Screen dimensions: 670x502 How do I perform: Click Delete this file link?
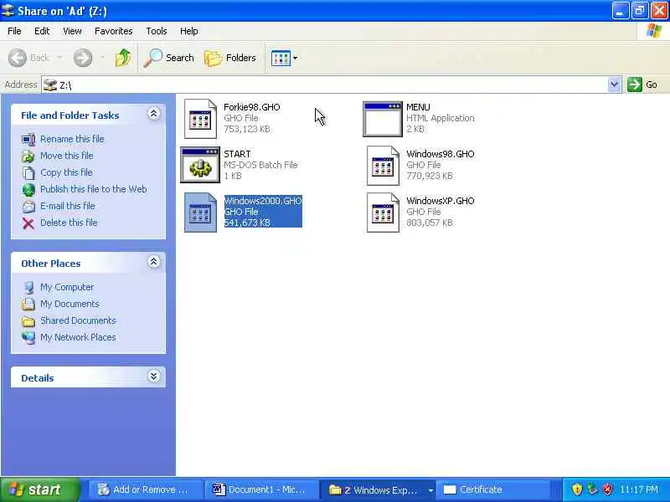tap(69, 223)
